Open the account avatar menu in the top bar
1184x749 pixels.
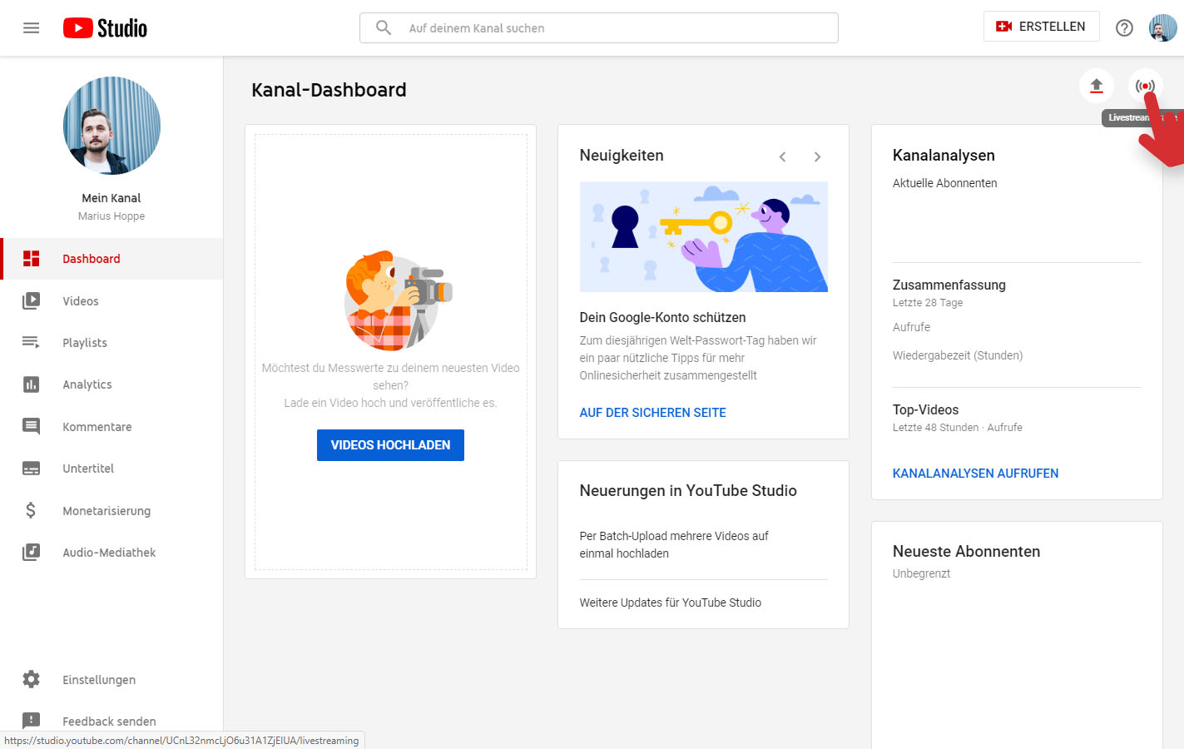[x=1162, y=27]
